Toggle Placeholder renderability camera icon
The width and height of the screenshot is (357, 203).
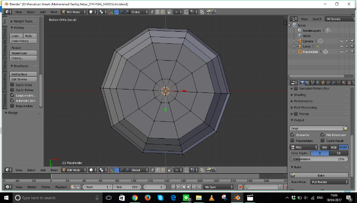point(352,52)
